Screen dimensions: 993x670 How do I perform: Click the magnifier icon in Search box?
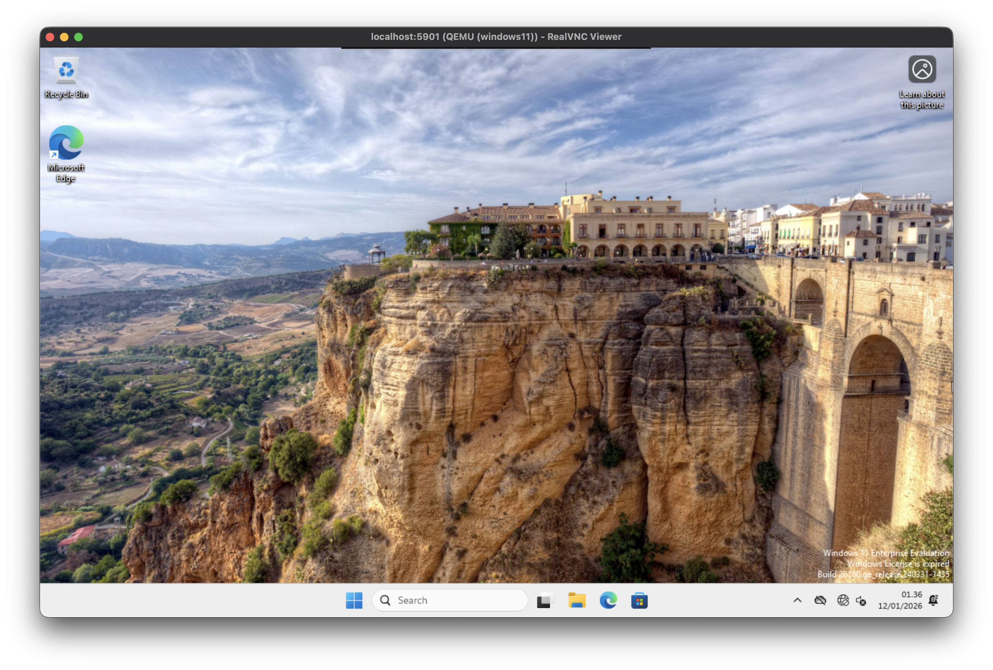point(385,600)
